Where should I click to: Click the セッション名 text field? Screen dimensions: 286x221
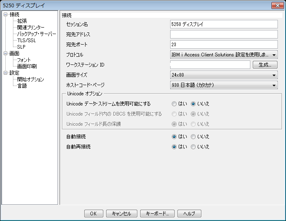[224, 24]
